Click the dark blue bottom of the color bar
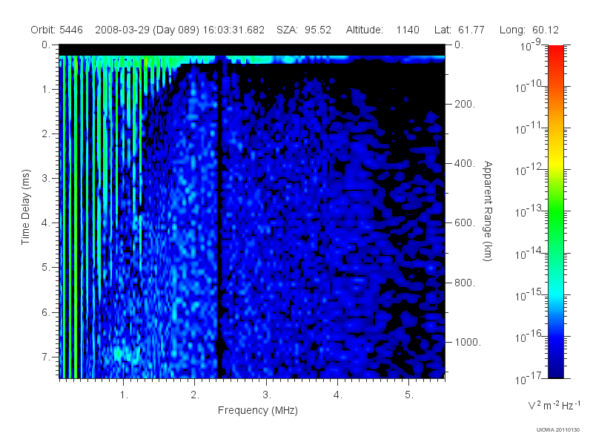 555,371
